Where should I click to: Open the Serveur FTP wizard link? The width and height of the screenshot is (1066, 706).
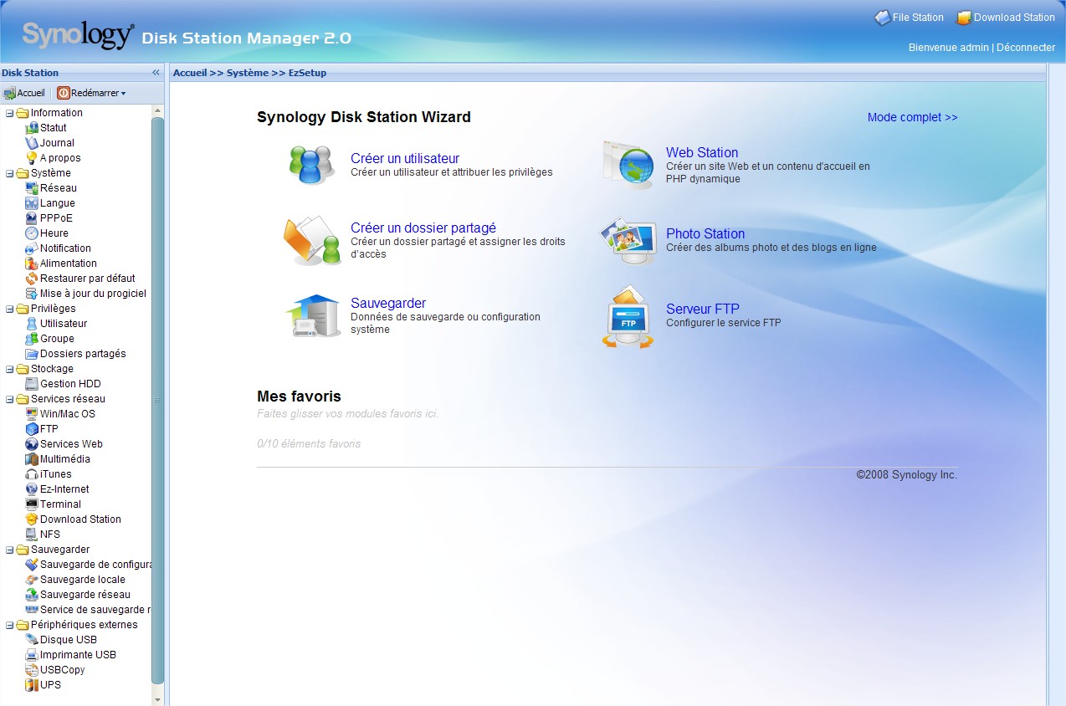coord(703,309)
